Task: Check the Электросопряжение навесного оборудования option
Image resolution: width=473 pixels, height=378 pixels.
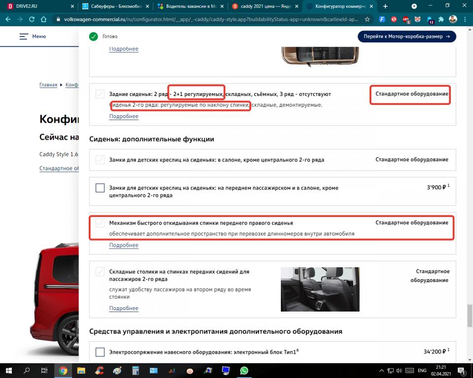Action: [100, 352]
